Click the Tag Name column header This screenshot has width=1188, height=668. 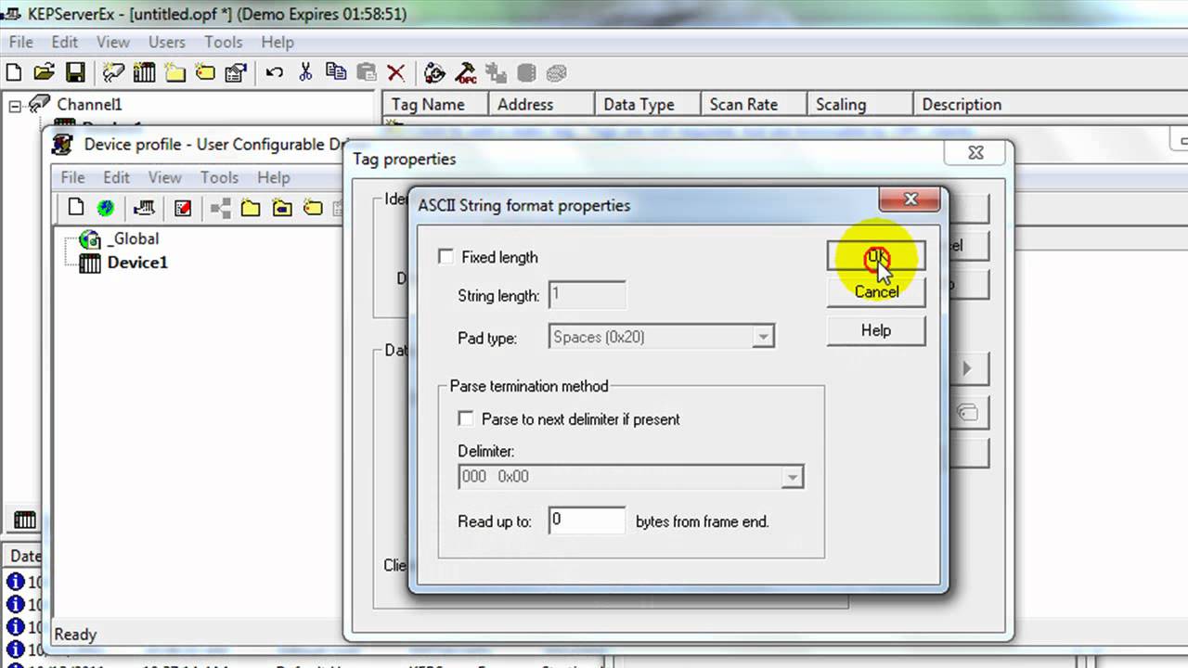point(435,104)
